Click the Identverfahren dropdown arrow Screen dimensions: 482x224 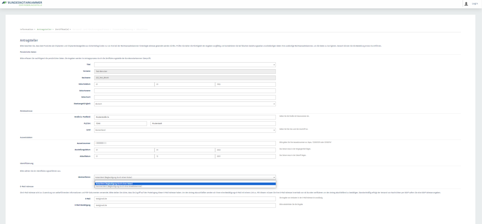[274, 177]
